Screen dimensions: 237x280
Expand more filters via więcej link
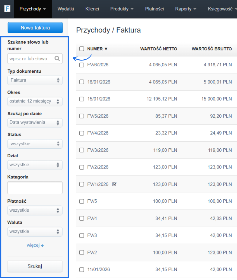click(35, 245)
